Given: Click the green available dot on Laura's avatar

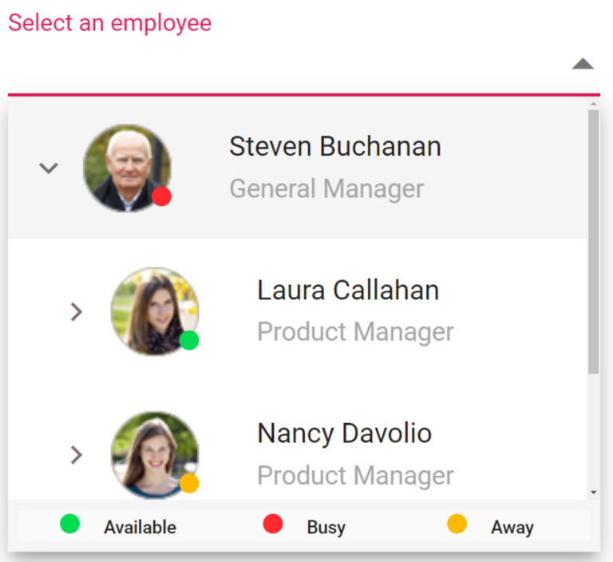Looking at the screenshot, I should (x=189, y=340).
